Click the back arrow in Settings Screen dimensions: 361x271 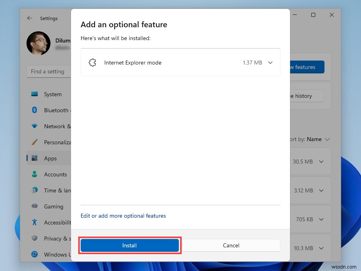pos(30,18)
